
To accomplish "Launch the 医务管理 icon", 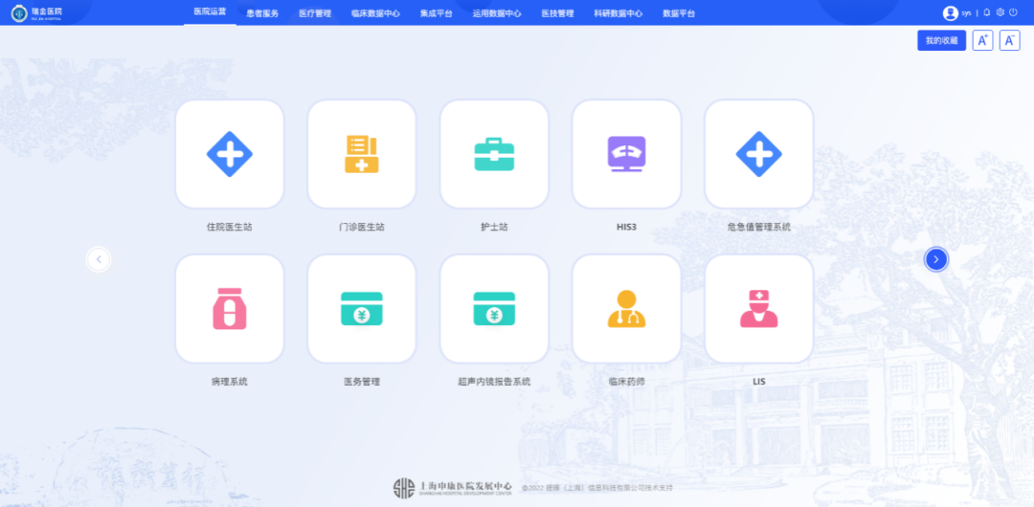I will tap(362, 309).
